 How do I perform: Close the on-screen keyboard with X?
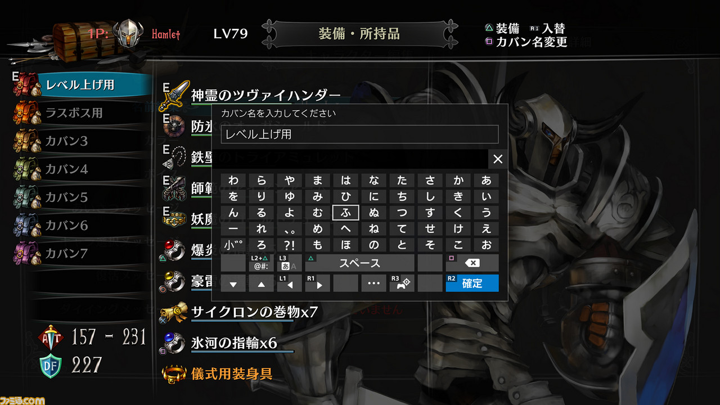[x=498, y=159]
